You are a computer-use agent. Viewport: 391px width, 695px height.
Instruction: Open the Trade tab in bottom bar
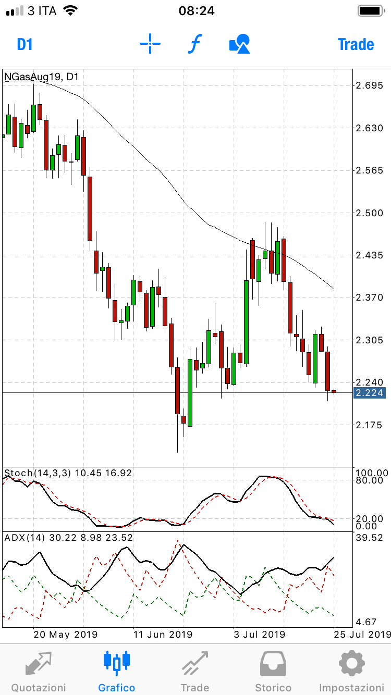195,672
